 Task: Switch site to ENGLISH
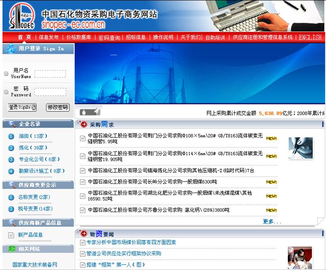point(310,37)
